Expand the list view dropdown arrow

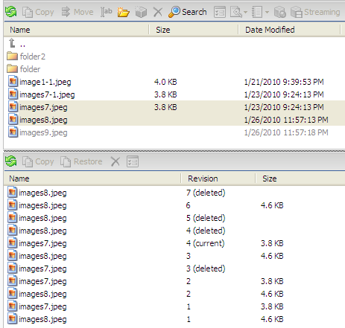pos(267,12)
